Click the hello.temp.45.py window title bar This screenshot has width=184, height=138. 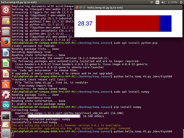128,8
